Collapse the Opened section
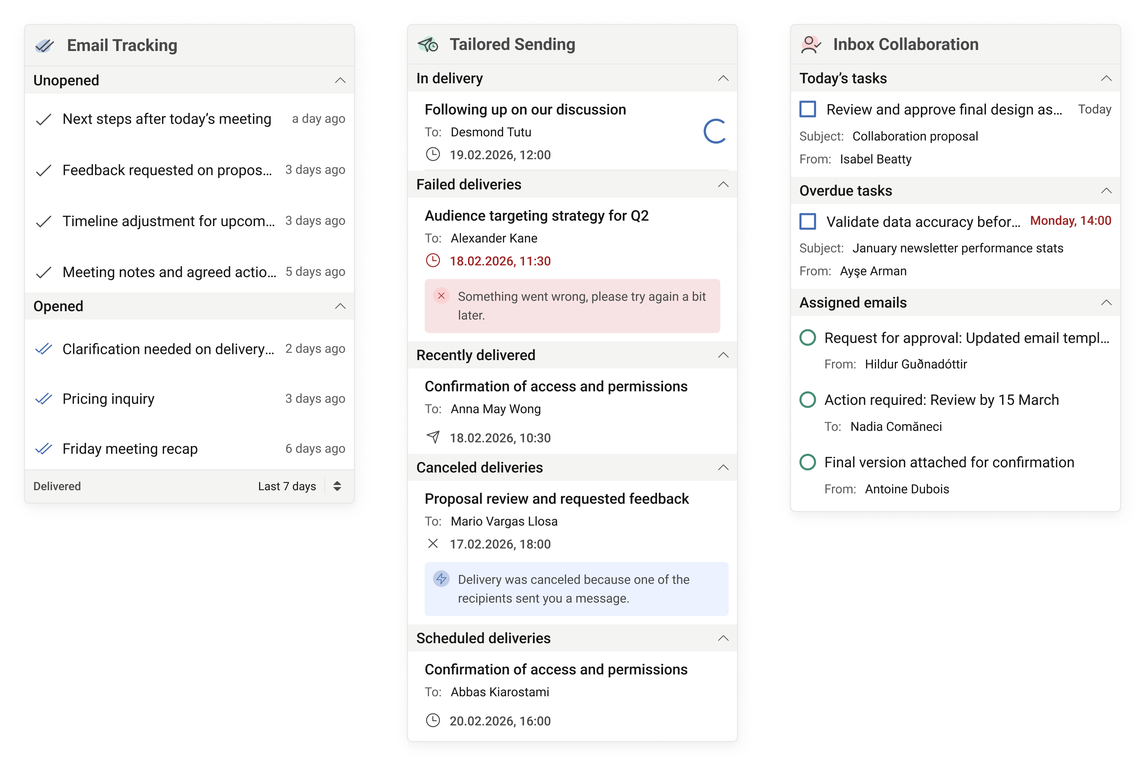This screenshot has width=1145, height=766. 340,306
